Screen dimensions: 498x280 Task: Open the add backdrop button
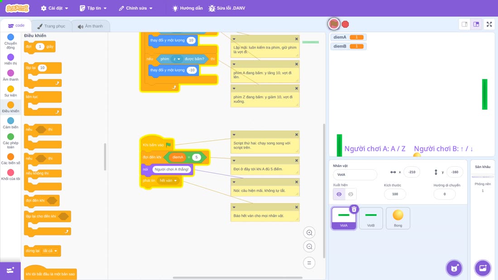[x=483, y=268]
